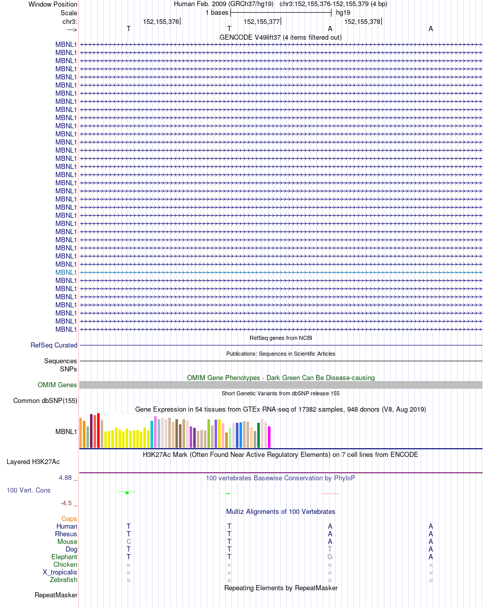Select the Dog alignment row label
483x607 pixels.
(x=72, y=550)
